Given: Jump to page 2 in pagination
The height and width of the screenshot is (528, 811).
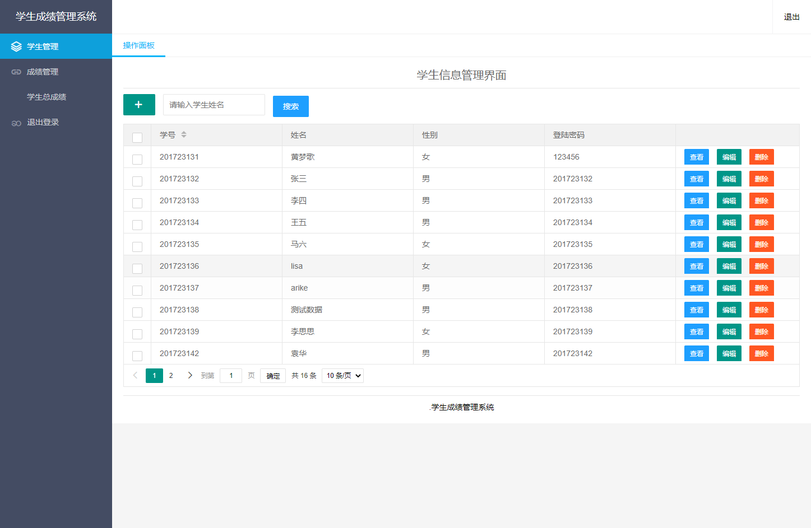Looking at the screenshot, I should [x=171, y=375].
